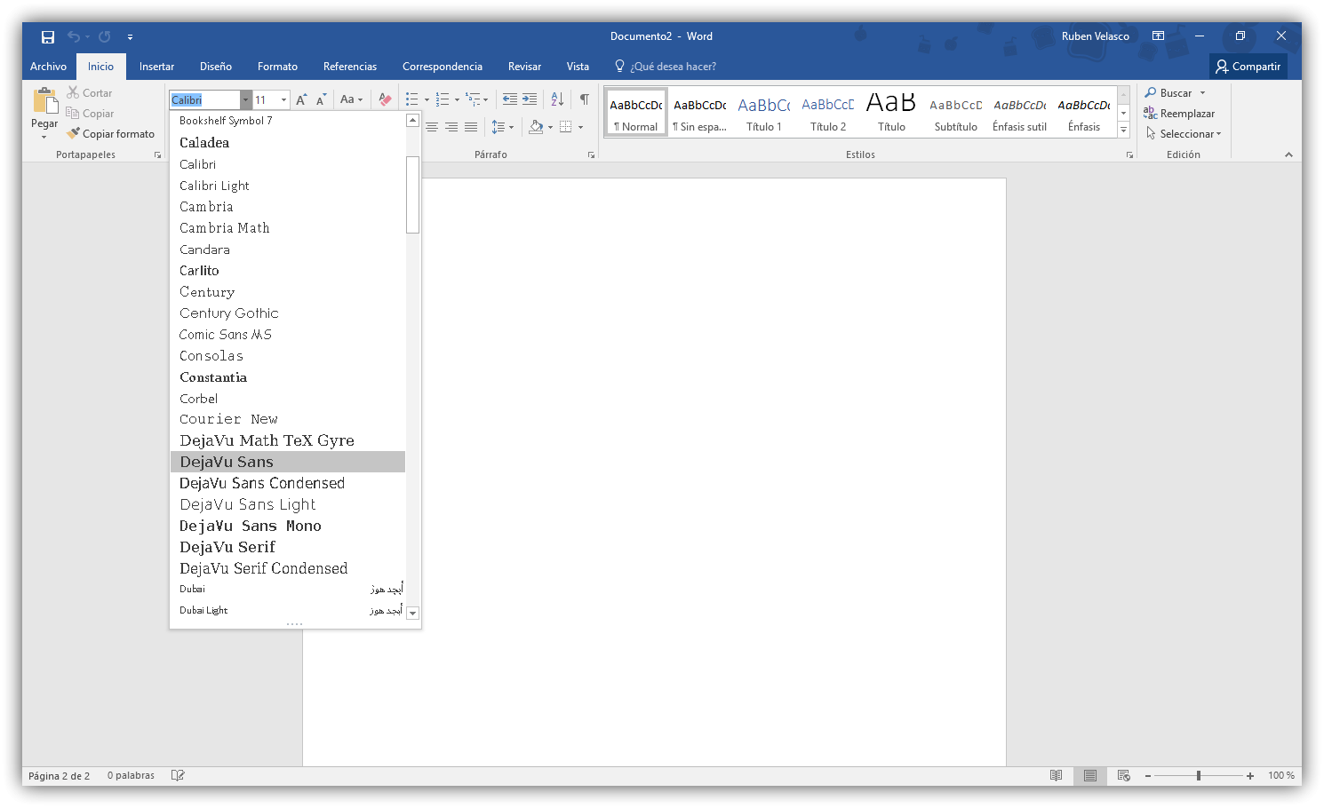Click the line spacing icon

498,127
